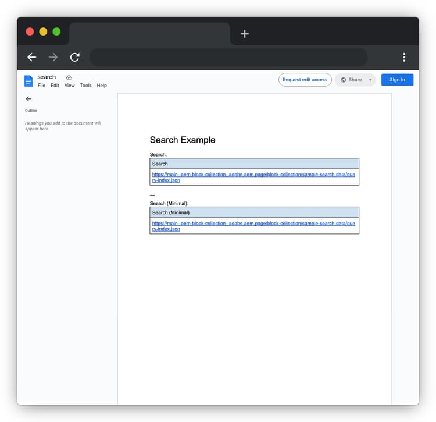Open the browser three-dot menu
The height and width of the screenshot is (422, 436).
[x=404, y=57]
